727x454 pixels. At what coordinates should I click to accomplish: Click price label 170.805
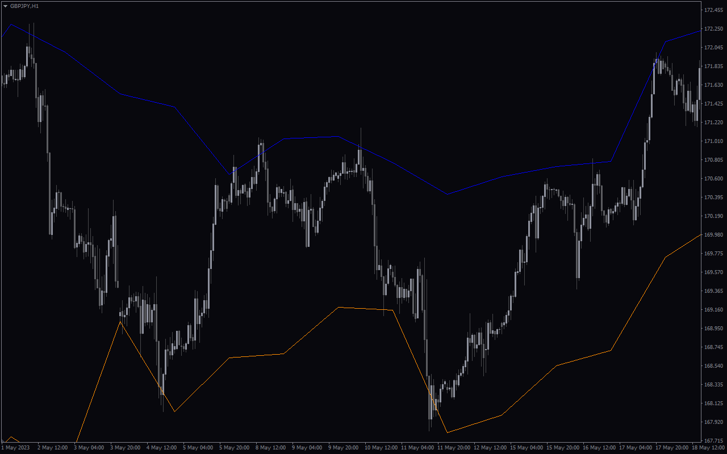tap(713, 160)
